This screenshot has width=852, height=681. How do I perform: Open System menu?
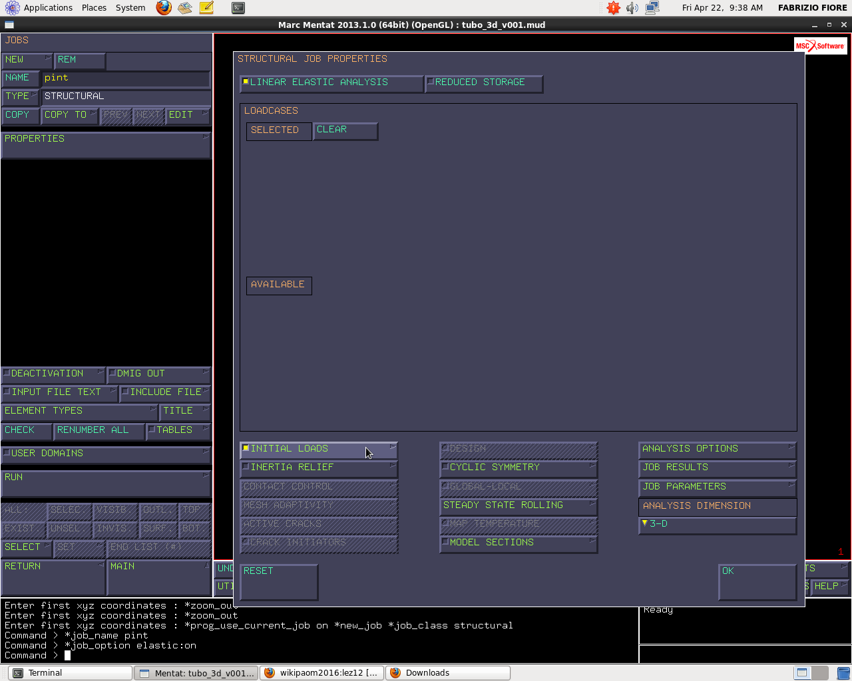click(x=130, y=8)
